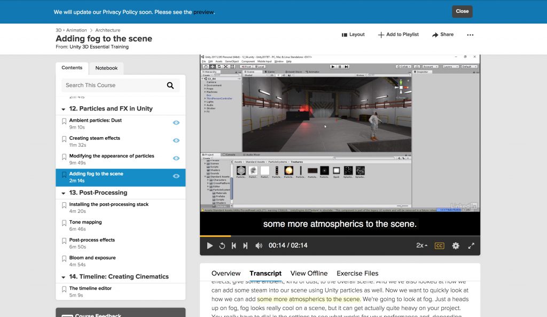Go to 3D + Animation breadcrumb
This screenshot has height=317, width=547.
pos(71,30)
